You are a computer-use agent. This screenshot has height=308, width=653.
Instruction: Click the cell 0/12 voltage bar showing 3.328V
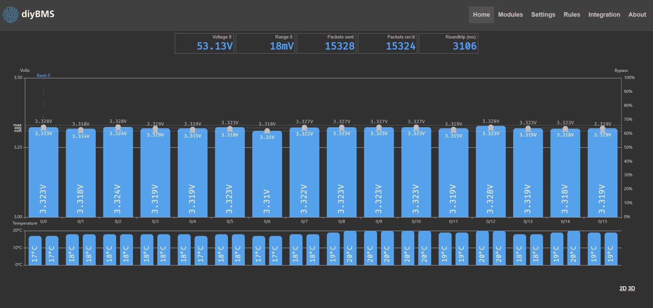coord(491,172)
